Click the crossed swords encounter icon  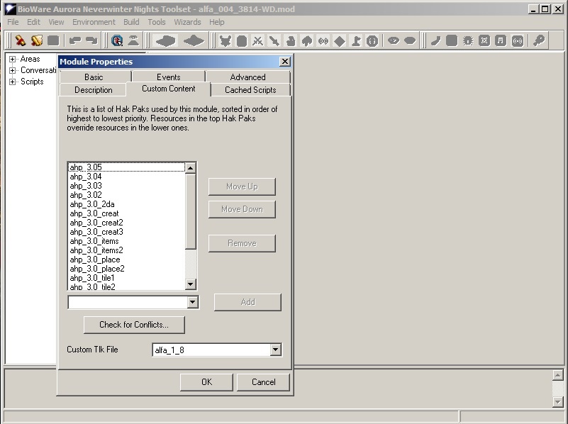257,40
